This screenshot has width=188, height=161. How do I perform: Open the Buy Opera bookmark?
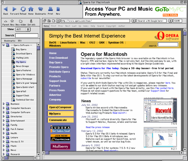(21, 49)
